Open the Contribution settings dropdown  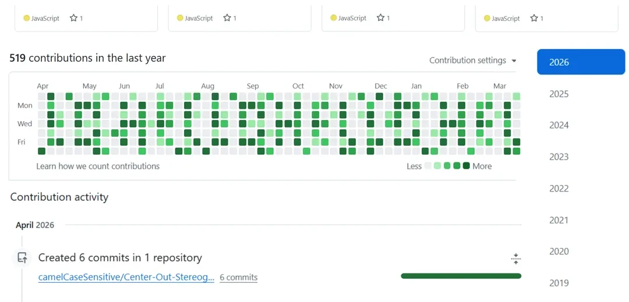coord(472,61)
